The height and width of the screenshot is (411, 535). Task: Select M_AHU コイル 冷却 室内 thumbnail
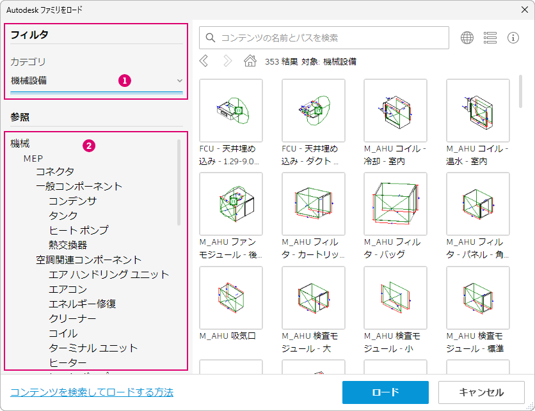(395, 111)
